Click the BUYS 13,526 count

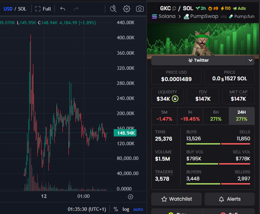193,139
